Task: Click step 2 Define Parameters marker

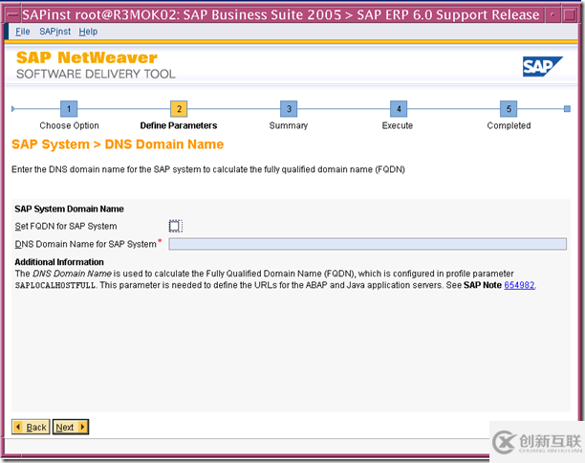Action: click(179, 109)
